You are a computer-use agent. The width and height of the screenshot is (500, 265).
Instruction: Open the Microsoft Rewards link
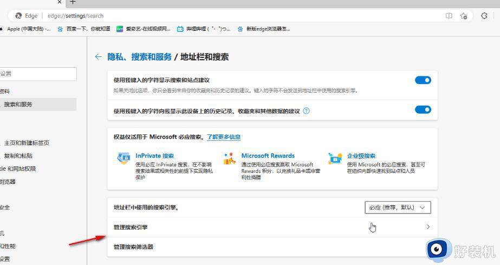[x=268, y=156]
